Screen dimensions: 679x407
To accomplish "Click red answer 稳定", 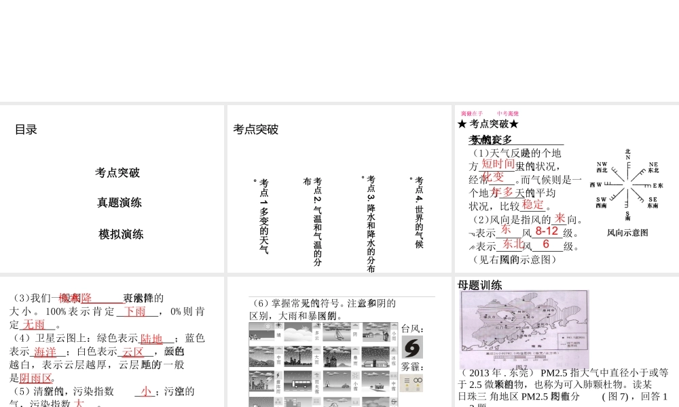I will 532,205.
